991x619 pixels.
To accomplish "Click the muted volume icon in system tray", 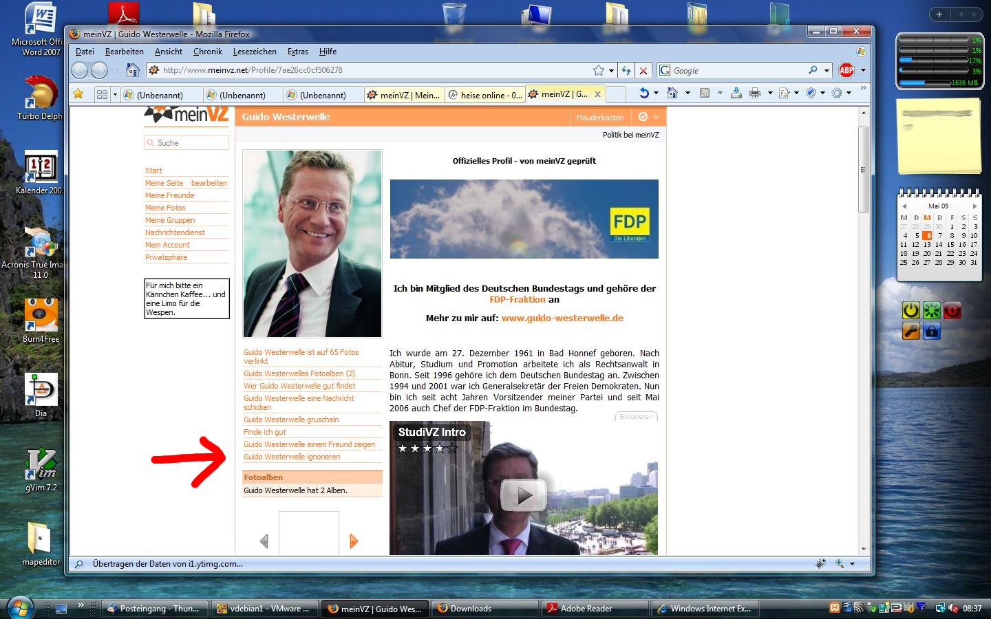I will (x=953, y=608).
